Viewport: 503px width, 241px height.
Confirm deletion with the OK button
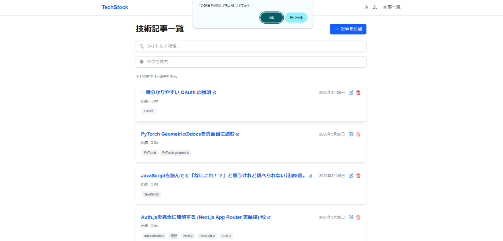(x=271, y=18)
